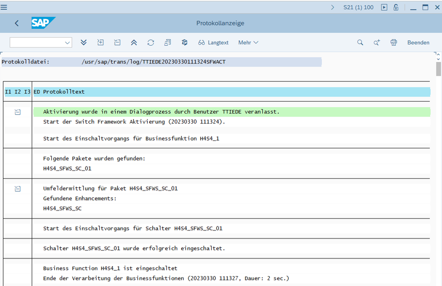Open the Mehr menu
Screen dimensions: 442x286
point(248,42)
